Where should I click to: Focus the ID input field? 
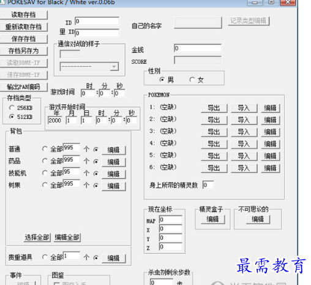(97, 21)
